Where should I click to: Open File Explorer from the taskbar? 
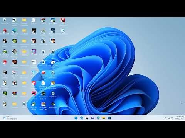click(104, 118)
